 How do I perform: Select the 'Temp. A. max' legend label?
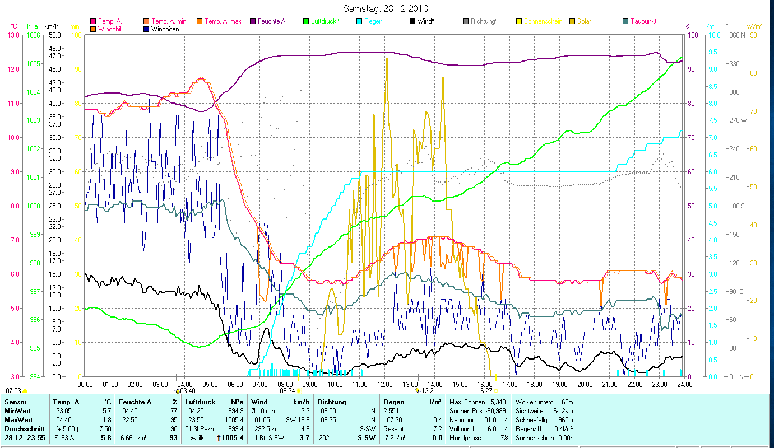223,22
